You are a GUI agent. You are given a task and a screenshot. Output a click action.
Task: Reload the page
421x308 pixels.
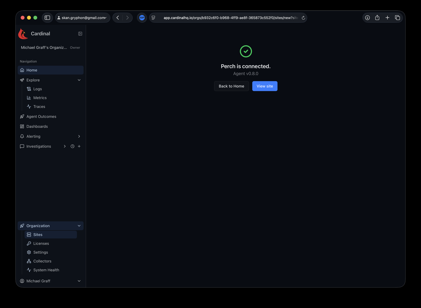coord(303,18)
